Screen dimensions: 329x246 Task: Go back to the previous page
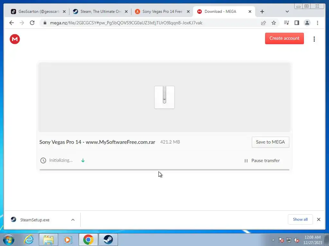(12, 23)
